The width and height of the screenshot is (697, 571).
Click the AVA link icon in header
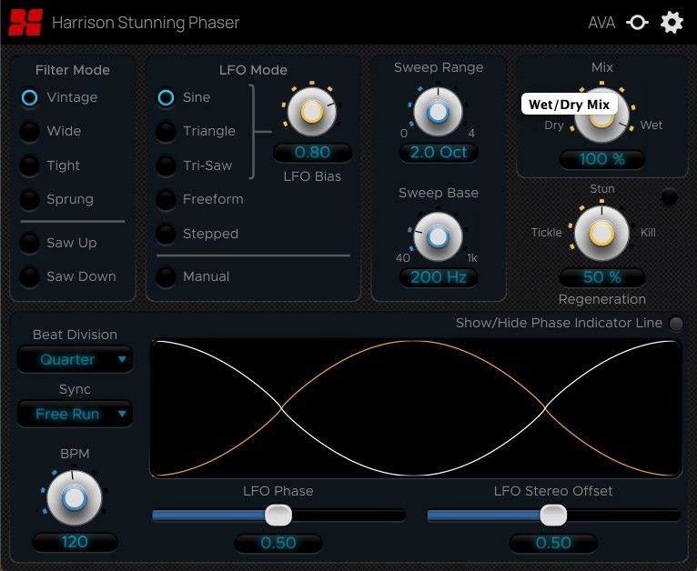[637, 23]
